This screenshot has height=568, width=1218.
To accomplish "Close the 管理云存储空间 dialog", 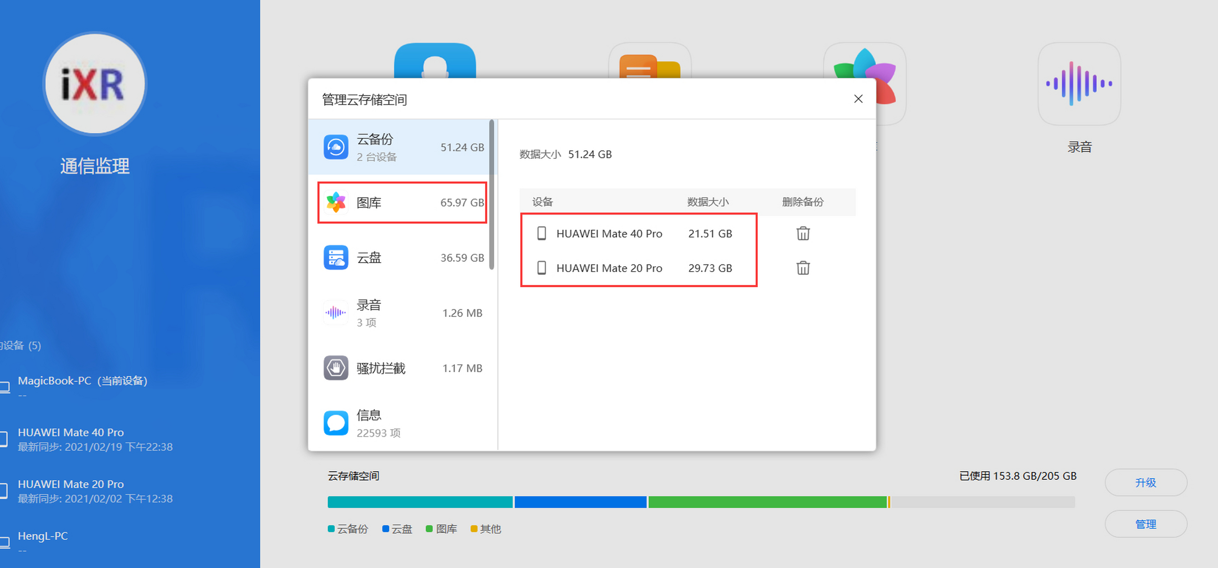I will (858, 99).
